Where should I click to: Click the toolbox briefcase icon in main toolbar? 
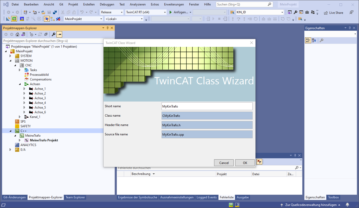pyautogui.click(x=307, y=12)
